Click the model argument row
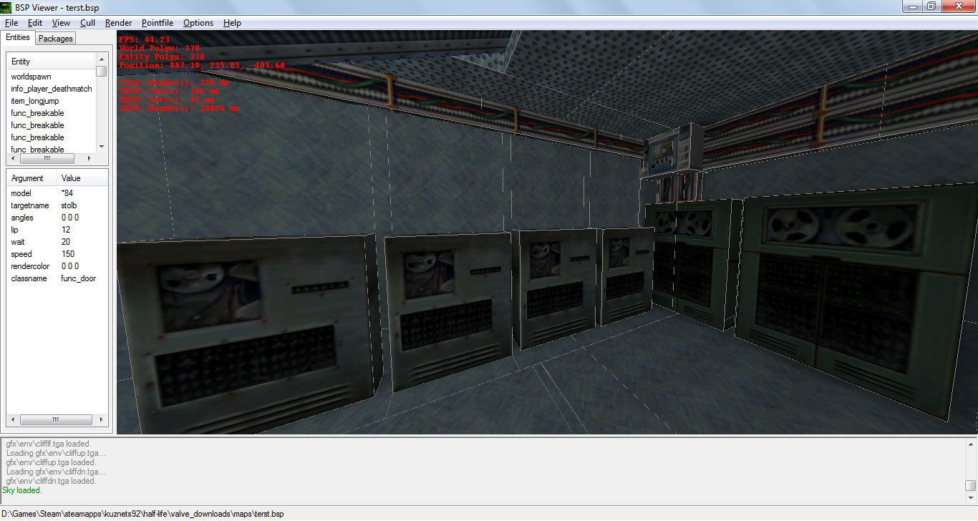The height and width of the screenshot is (521, 978). click(x=57, y=193)
